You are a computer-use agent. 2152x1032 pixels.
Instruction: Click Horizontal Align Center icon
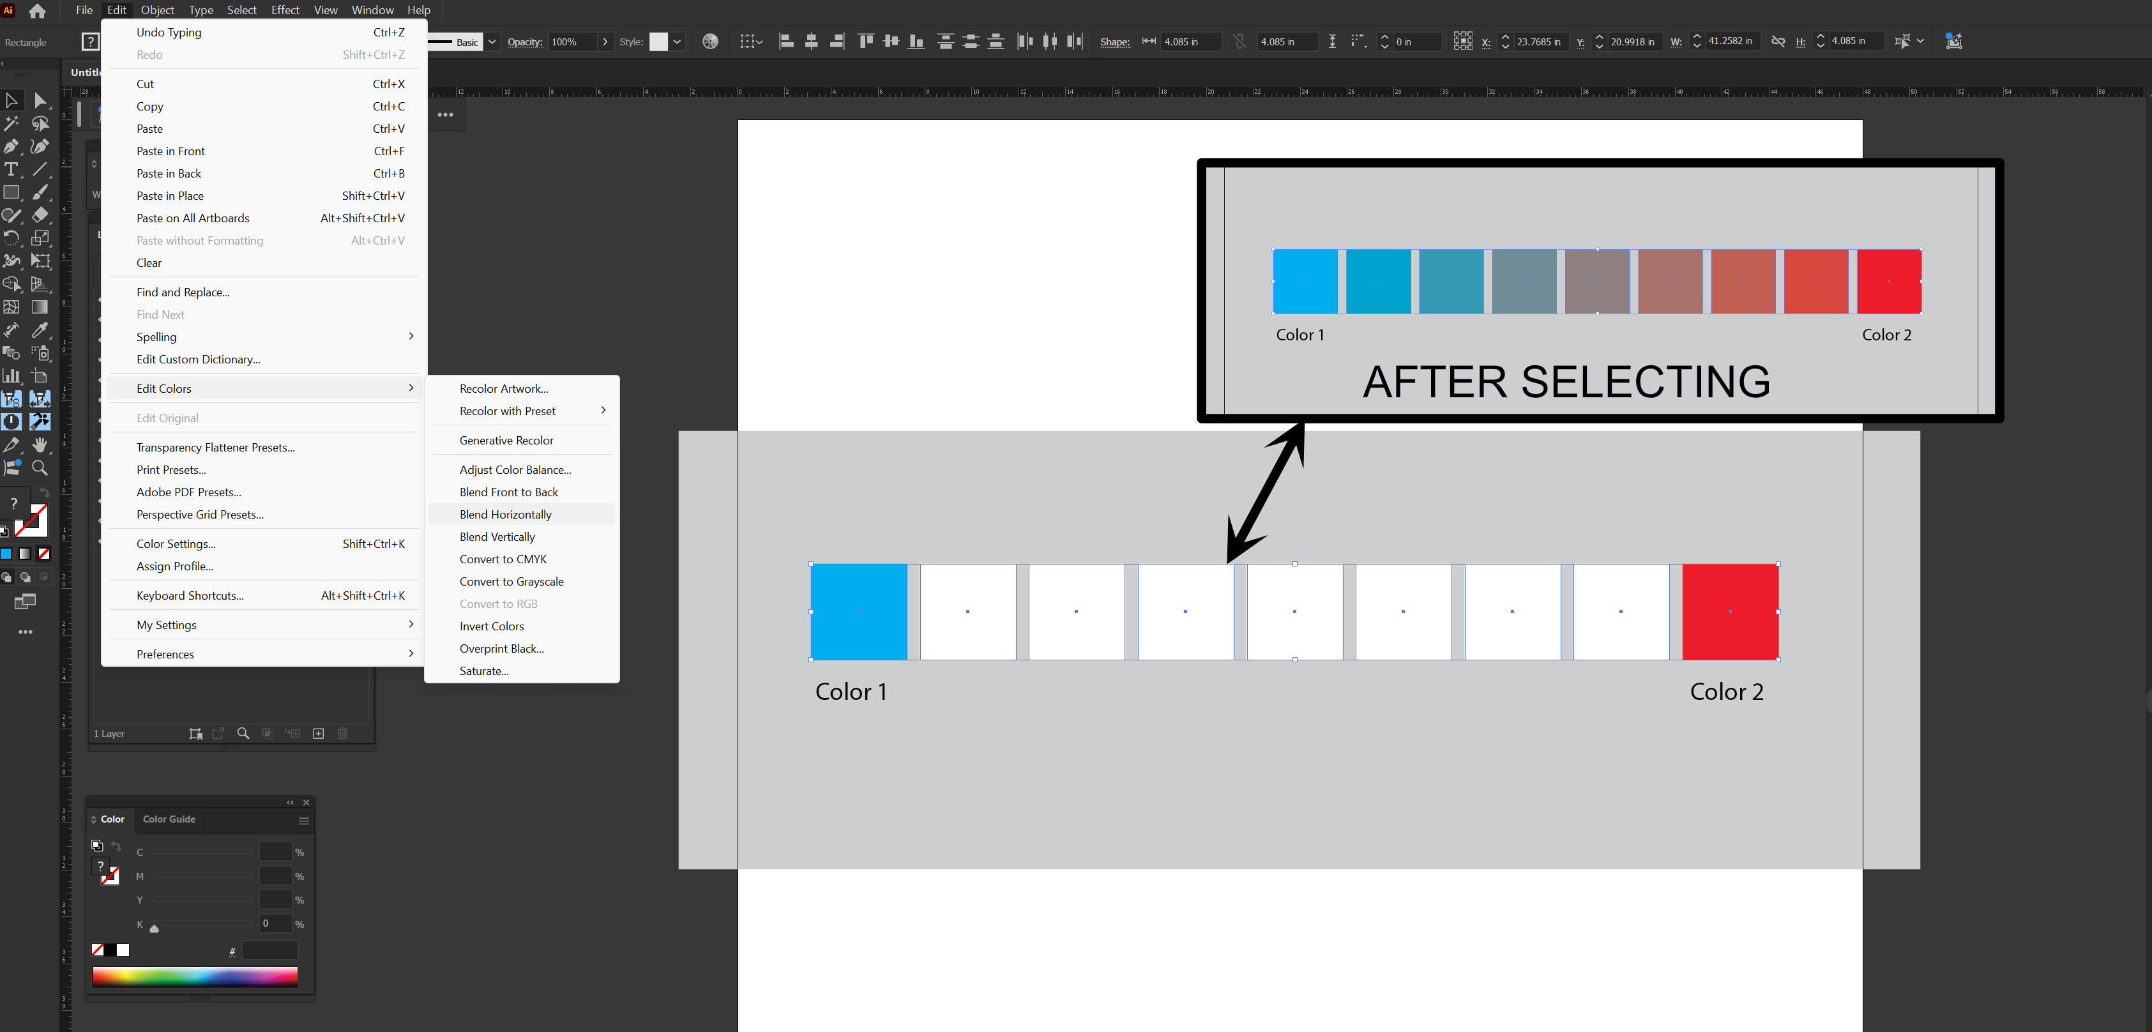point(811,41)
